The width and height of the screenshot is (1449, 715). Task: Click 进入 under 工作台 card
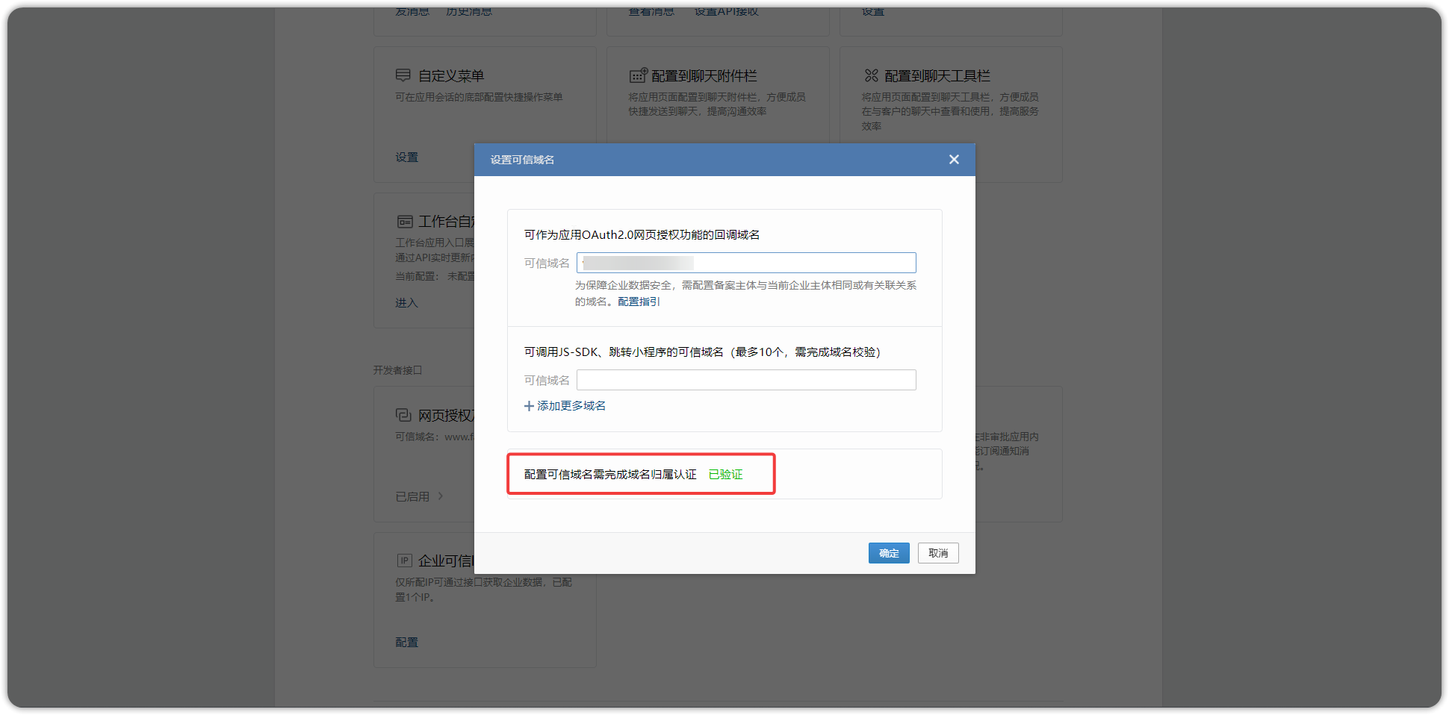[406, 303]
